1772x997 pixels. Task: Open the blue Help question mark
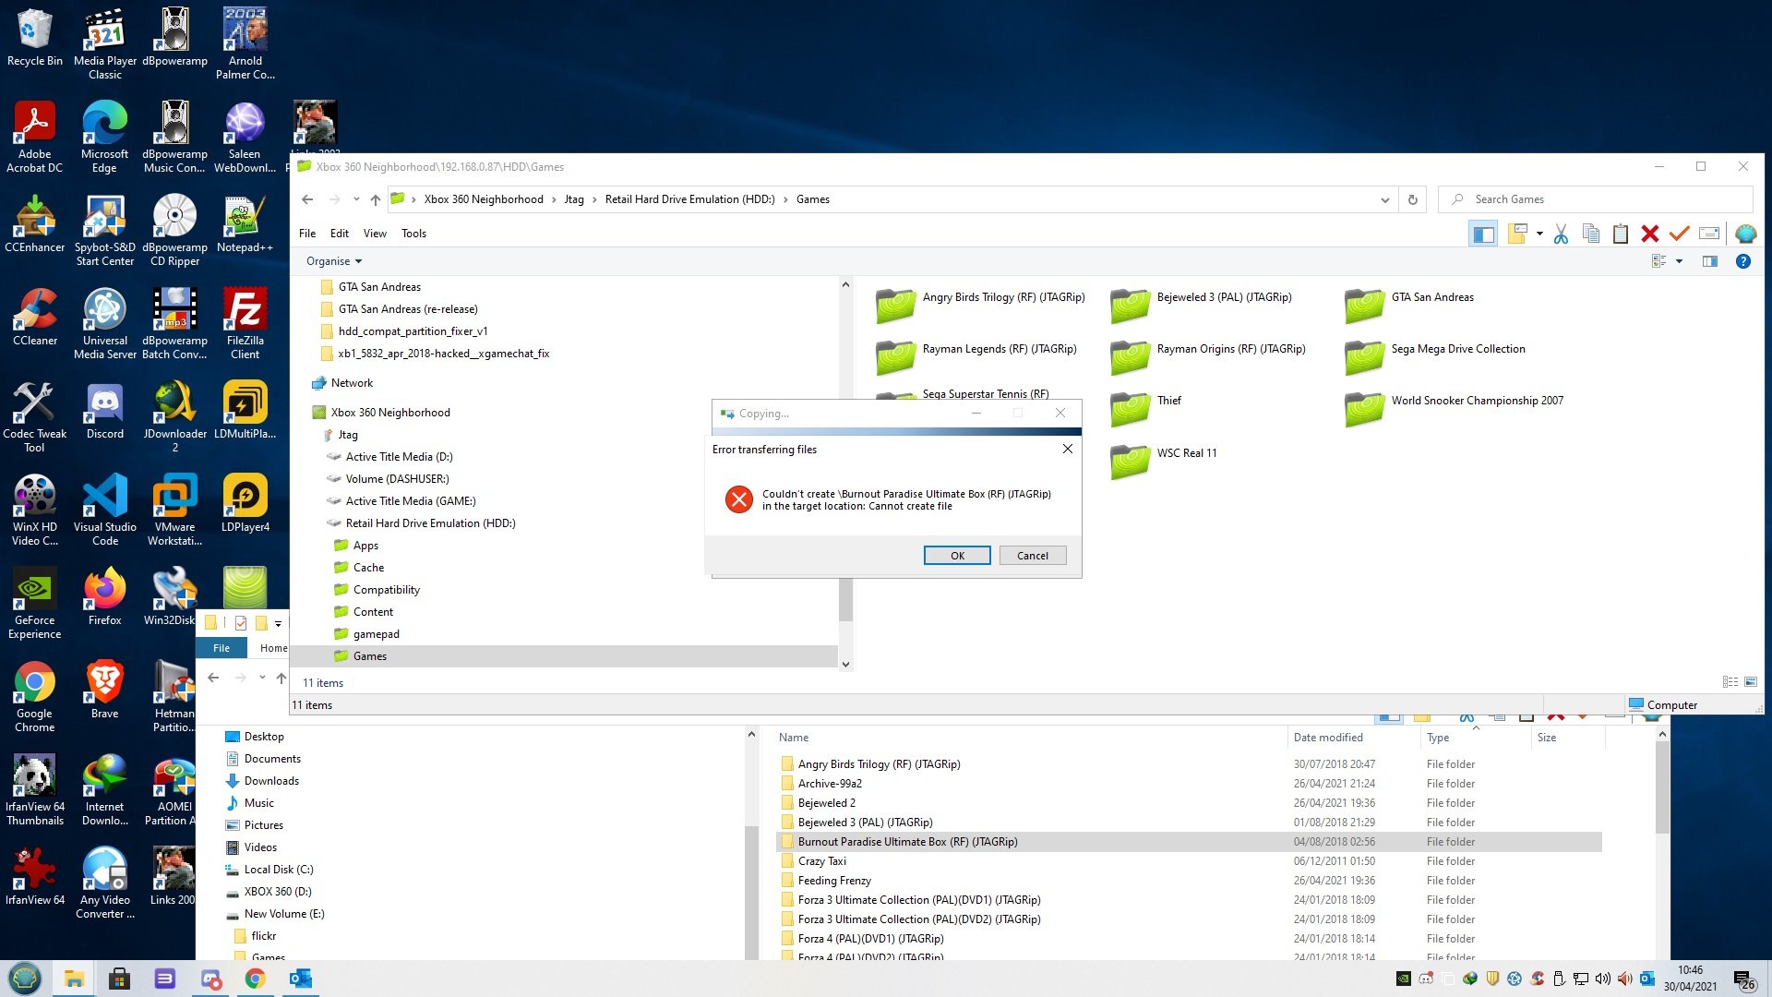click(1743, 261)
